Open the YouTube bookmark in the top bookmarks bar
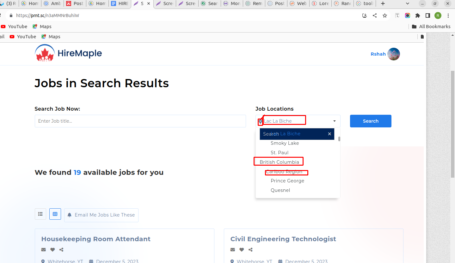This screenshot has height=263, width=455. point(14,27)
